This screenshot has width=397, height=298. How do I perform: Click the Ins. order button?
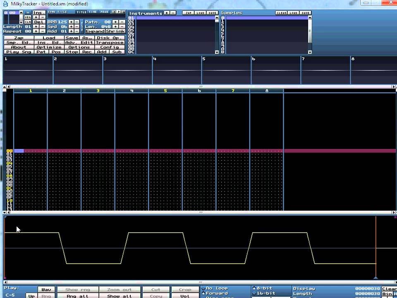point(39,12)
